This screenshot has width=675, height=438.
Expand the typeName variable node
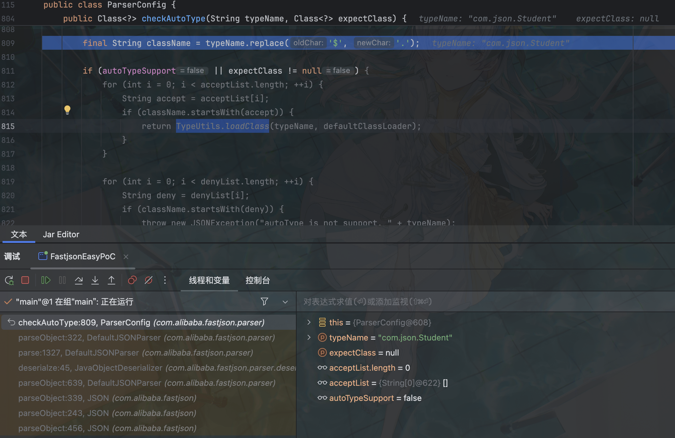[x=309, y=337]
